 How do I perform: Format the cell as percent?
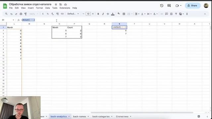[48, 14]
